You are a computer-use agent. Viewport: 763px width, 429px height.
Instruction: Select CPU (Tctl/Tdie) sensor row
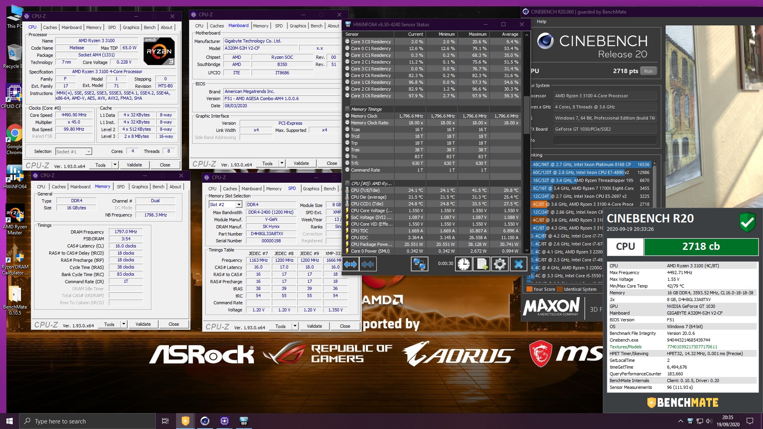[432, 190]
